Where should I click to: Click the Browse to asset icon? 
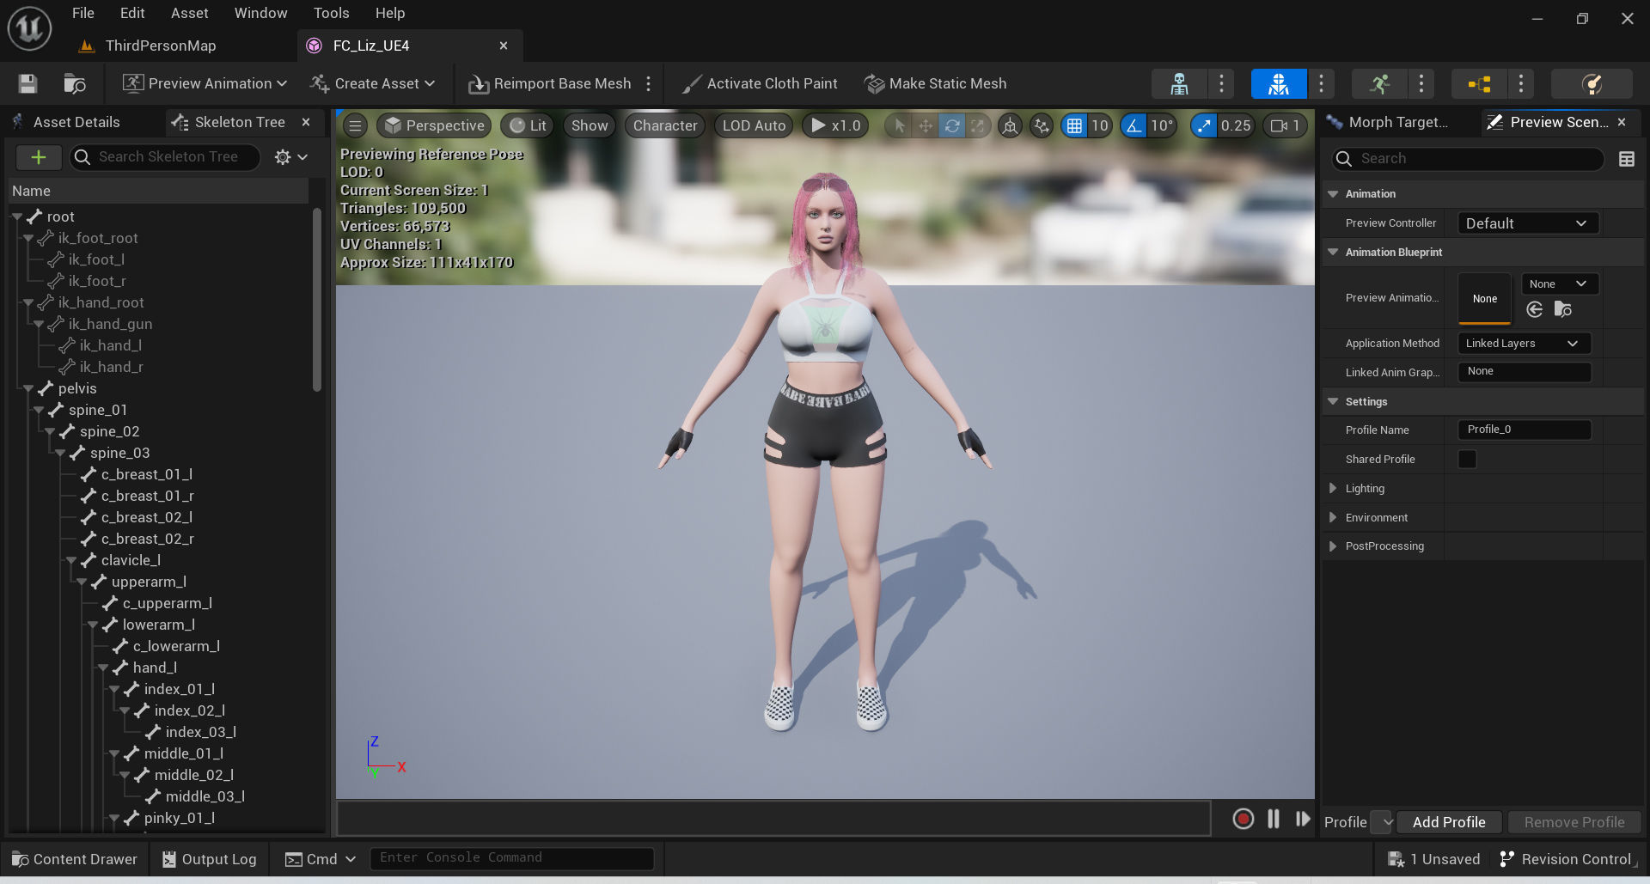point(75,83)
